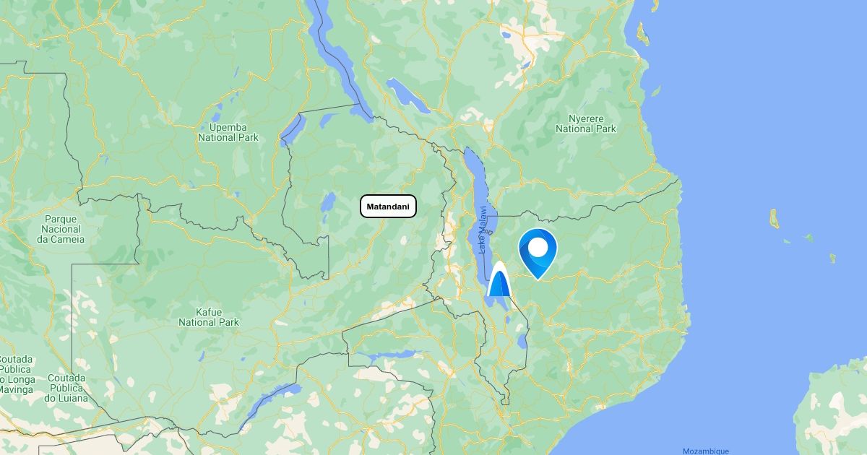The image size is (867, 455).
Task: Click the Coutada Pública do Longa Mavinga label
Action: click(x=16, y=374)
